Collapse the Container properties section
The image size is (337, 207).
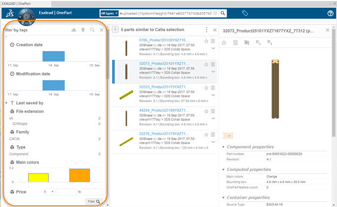tap(224, 198)
